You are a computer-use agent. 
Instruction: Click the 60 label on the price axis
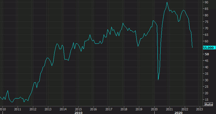pyautogui.click(x=206, y=41)
